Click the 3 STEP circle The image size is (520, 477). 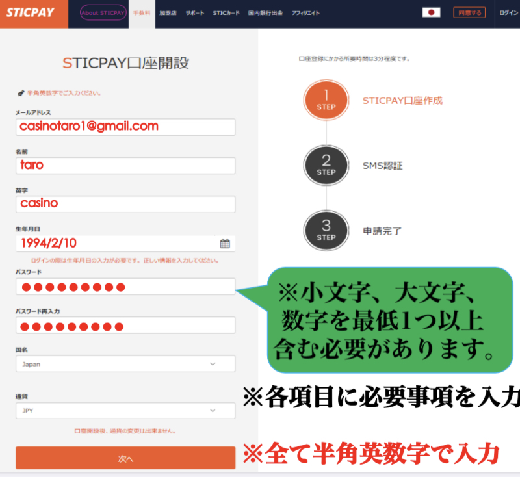tap(326, 231)
